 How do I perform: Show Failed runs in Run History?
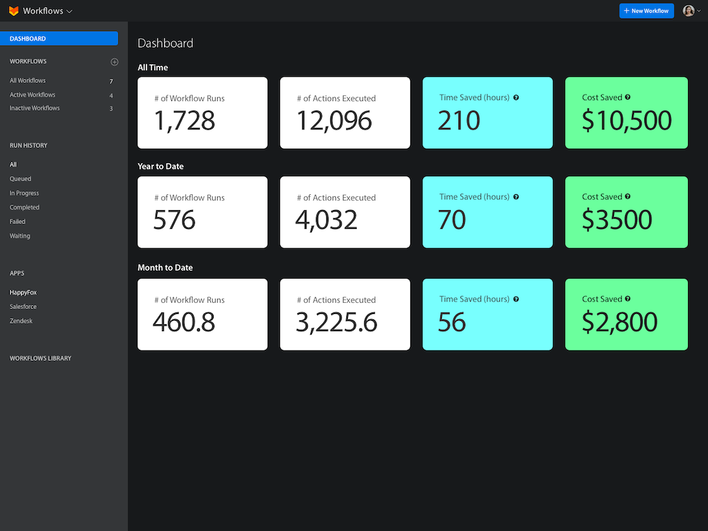click(x=18, y=222)
